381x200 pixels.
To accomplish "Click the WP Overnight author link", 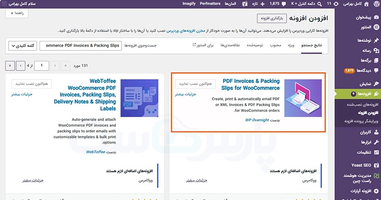I will click(x=257, y=120).
